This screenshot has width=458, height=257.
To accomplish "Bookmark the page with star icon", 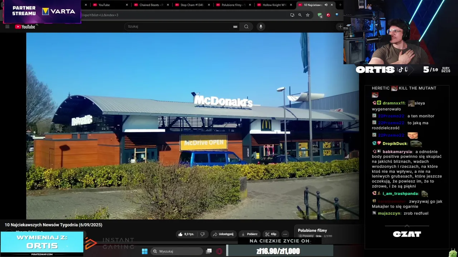I will 307,15.
